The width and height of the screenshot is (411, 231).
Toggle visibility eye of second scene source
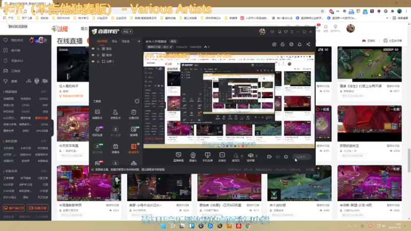(x=93, y=55)
